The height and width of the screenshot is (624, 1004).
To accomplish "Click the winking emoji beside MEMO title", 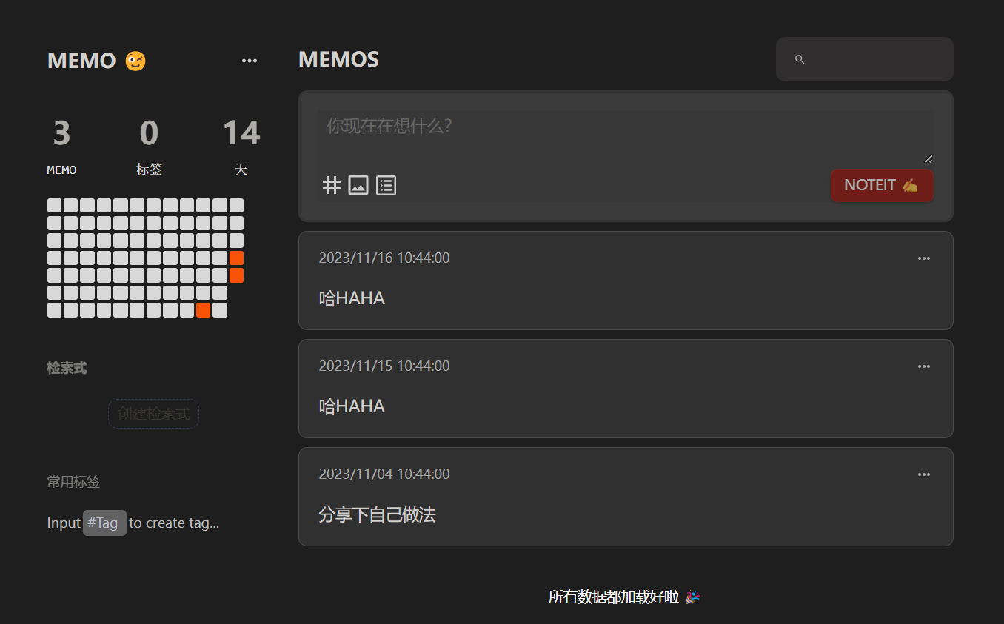I will [x=135, y=61].
